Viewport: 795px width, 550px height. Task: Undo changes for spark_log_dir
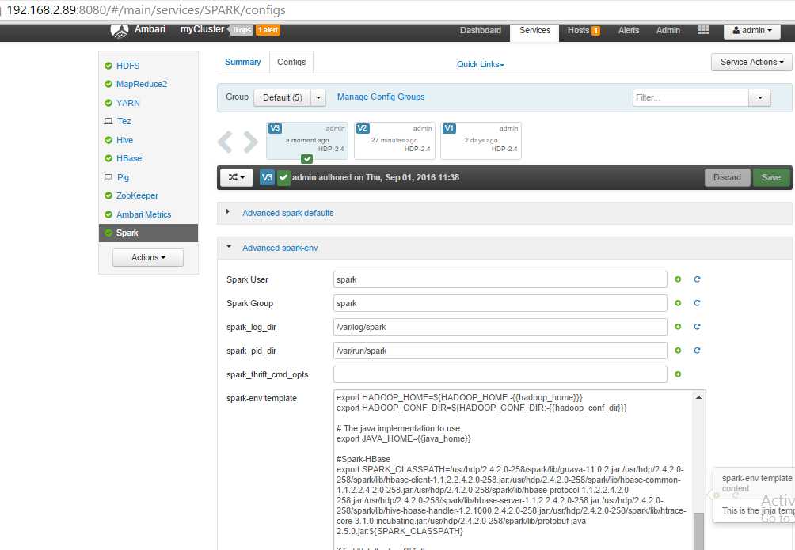(x=697, y=327)
